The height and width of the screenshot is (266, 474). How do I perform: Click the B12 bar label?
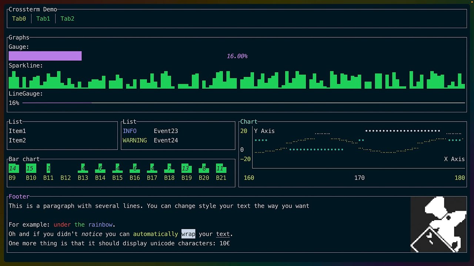(x=66, y=178)
